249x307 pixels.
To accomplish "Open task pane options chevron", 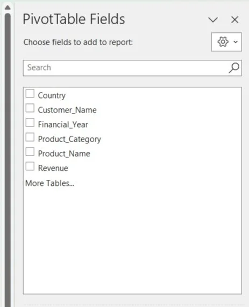I will (x=213, y=19).
